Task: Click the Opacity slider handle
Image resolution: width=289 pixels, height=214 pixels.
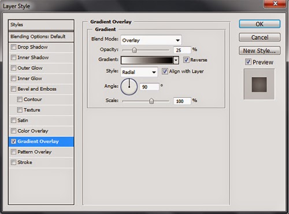Action: [x=134, y=50]
